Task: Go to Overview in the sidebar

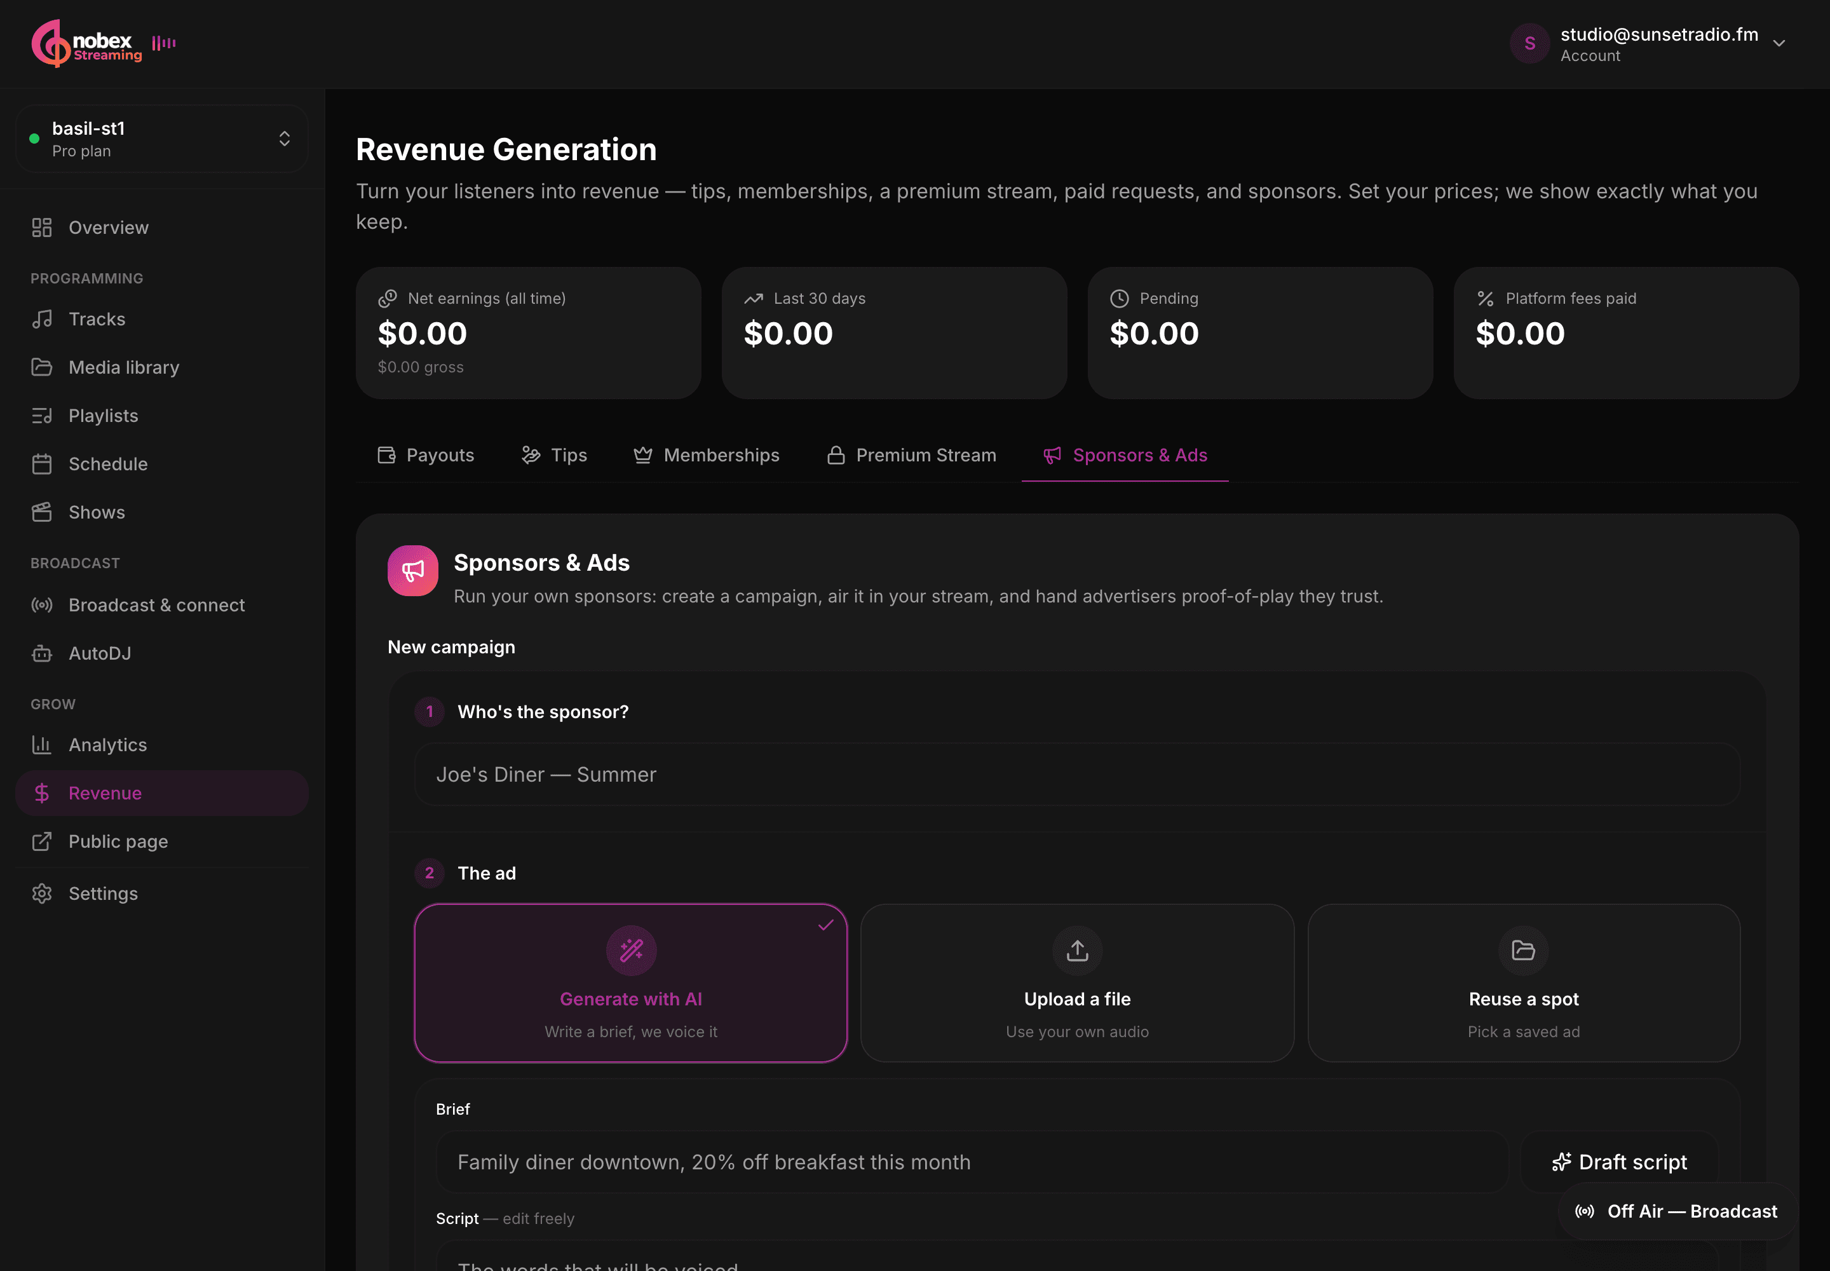Action: tap(163, 228)
